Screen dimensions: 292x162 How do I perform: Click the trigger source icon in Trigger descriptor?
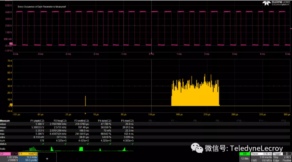[x=285, y=154]
